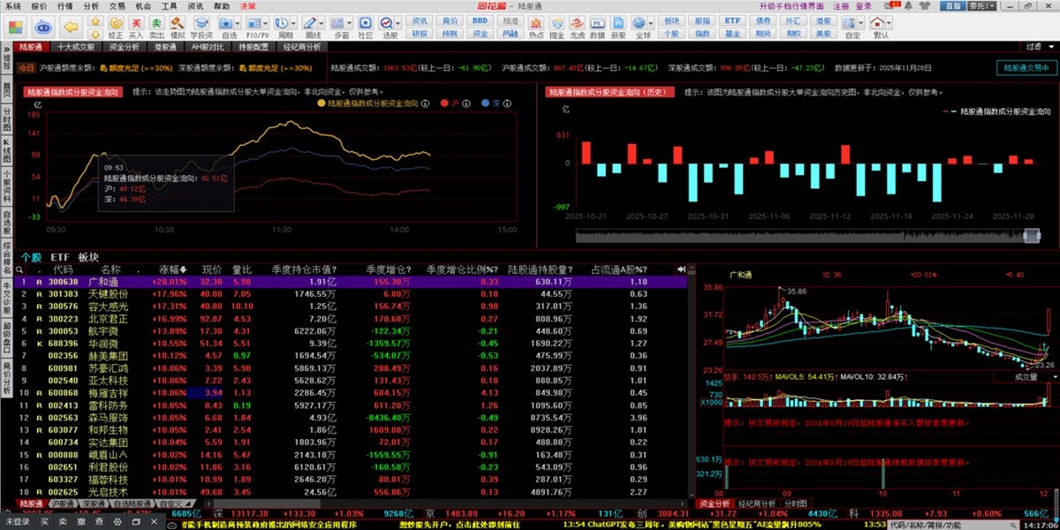Toggle the blue 深 legend series
The height and width of the screenshot is (530, 1060).
point(491,103)
